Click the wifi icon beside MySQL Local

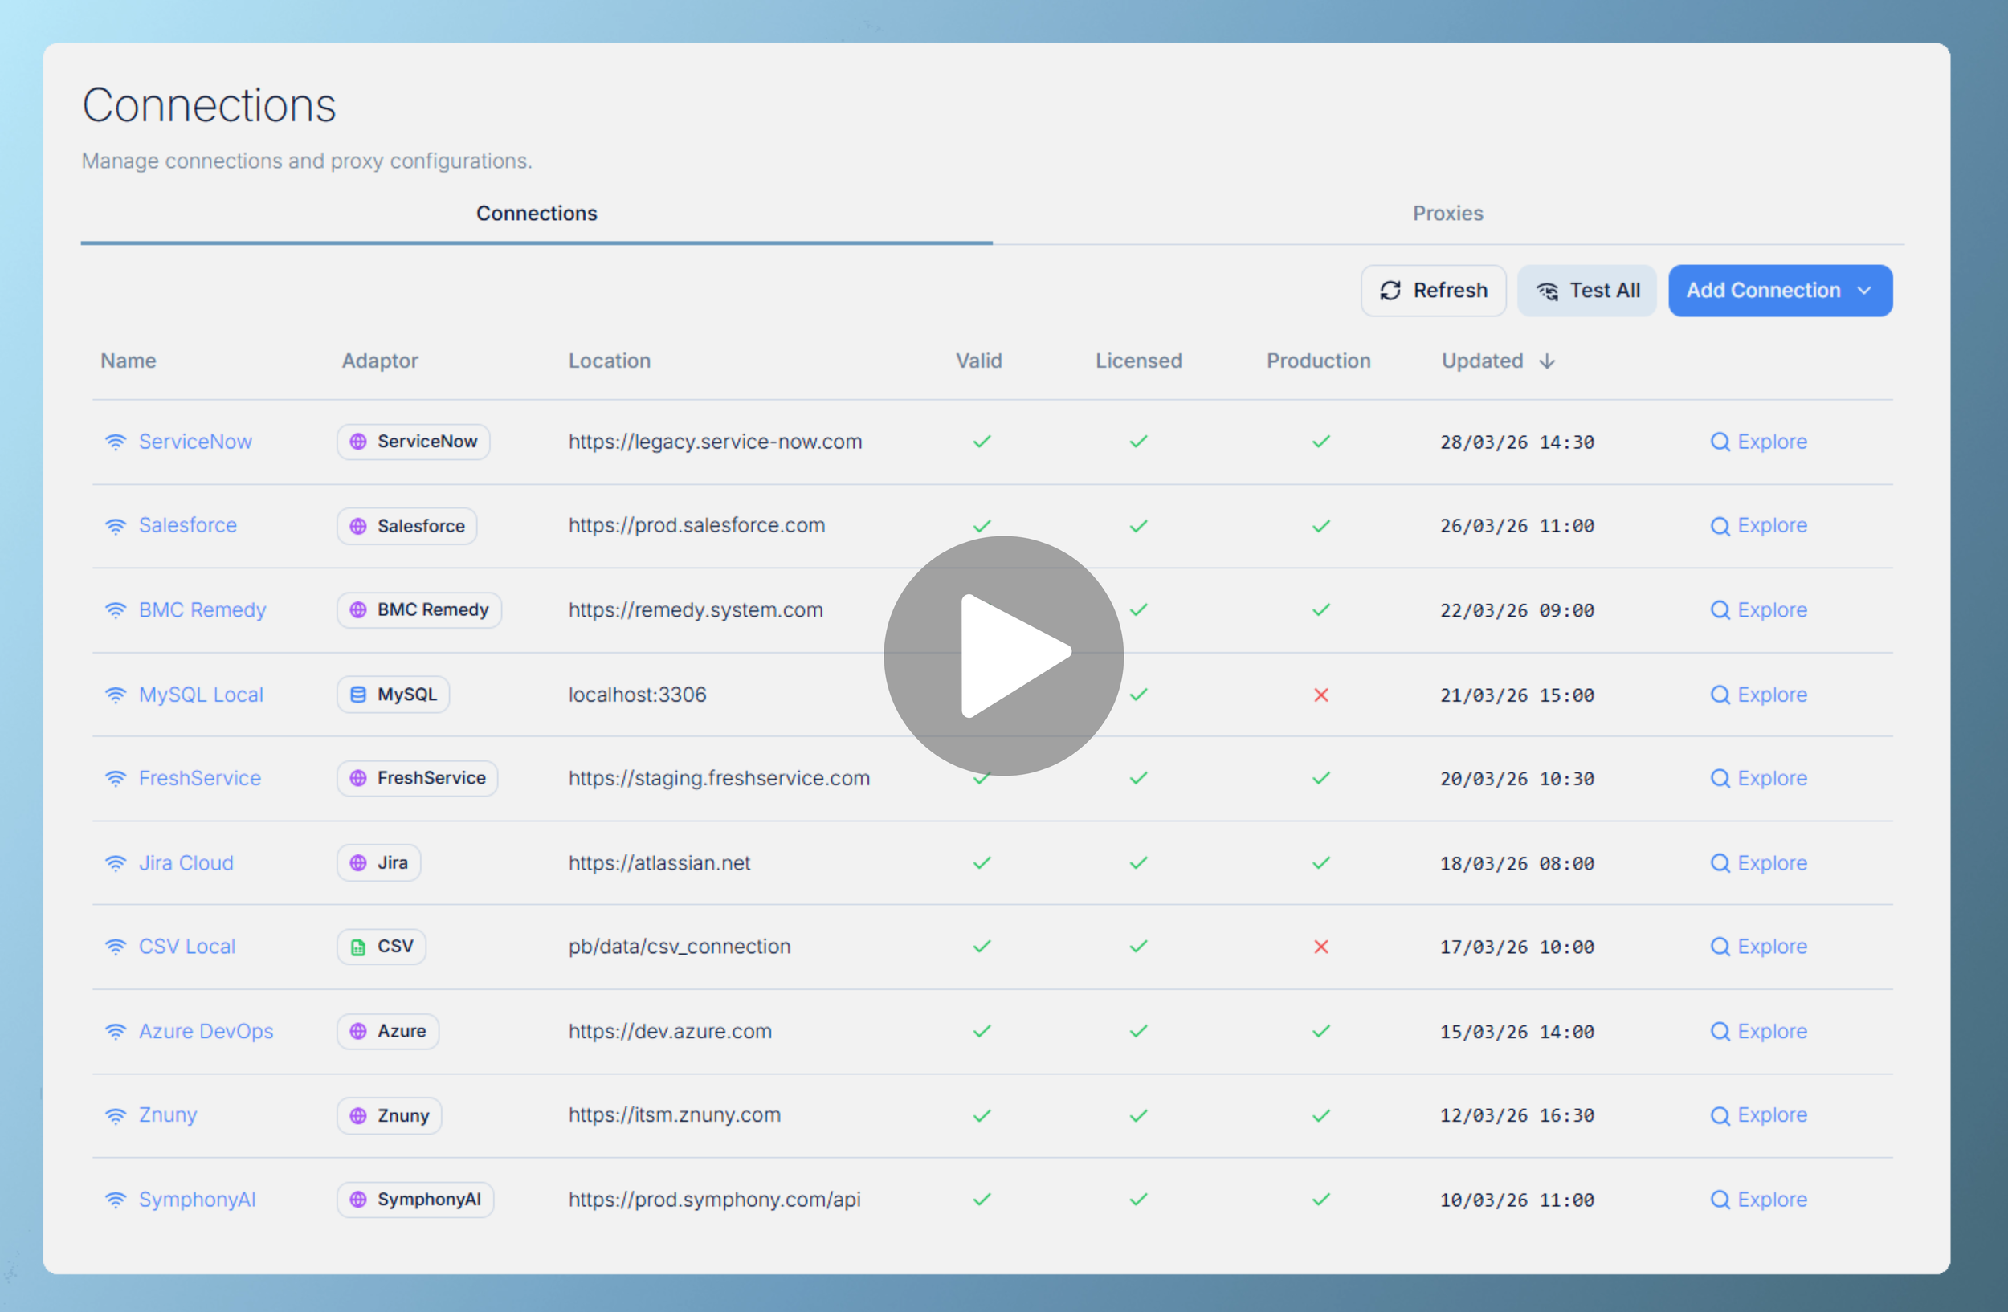116,695
